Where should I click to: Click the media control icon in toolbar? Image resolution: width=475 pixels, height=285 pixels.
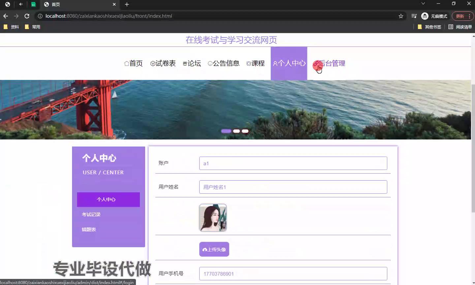414,16
